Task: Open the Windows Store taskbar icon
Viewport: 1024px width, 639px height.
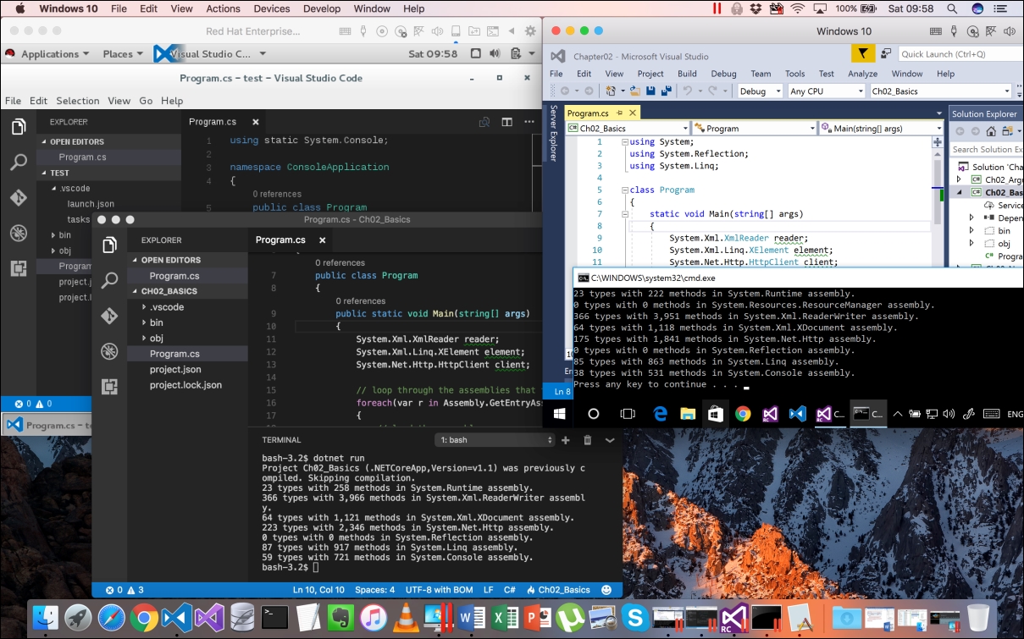Action: click(716, 414)
